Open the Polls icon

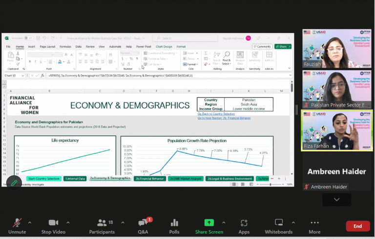tap(174, 223)
